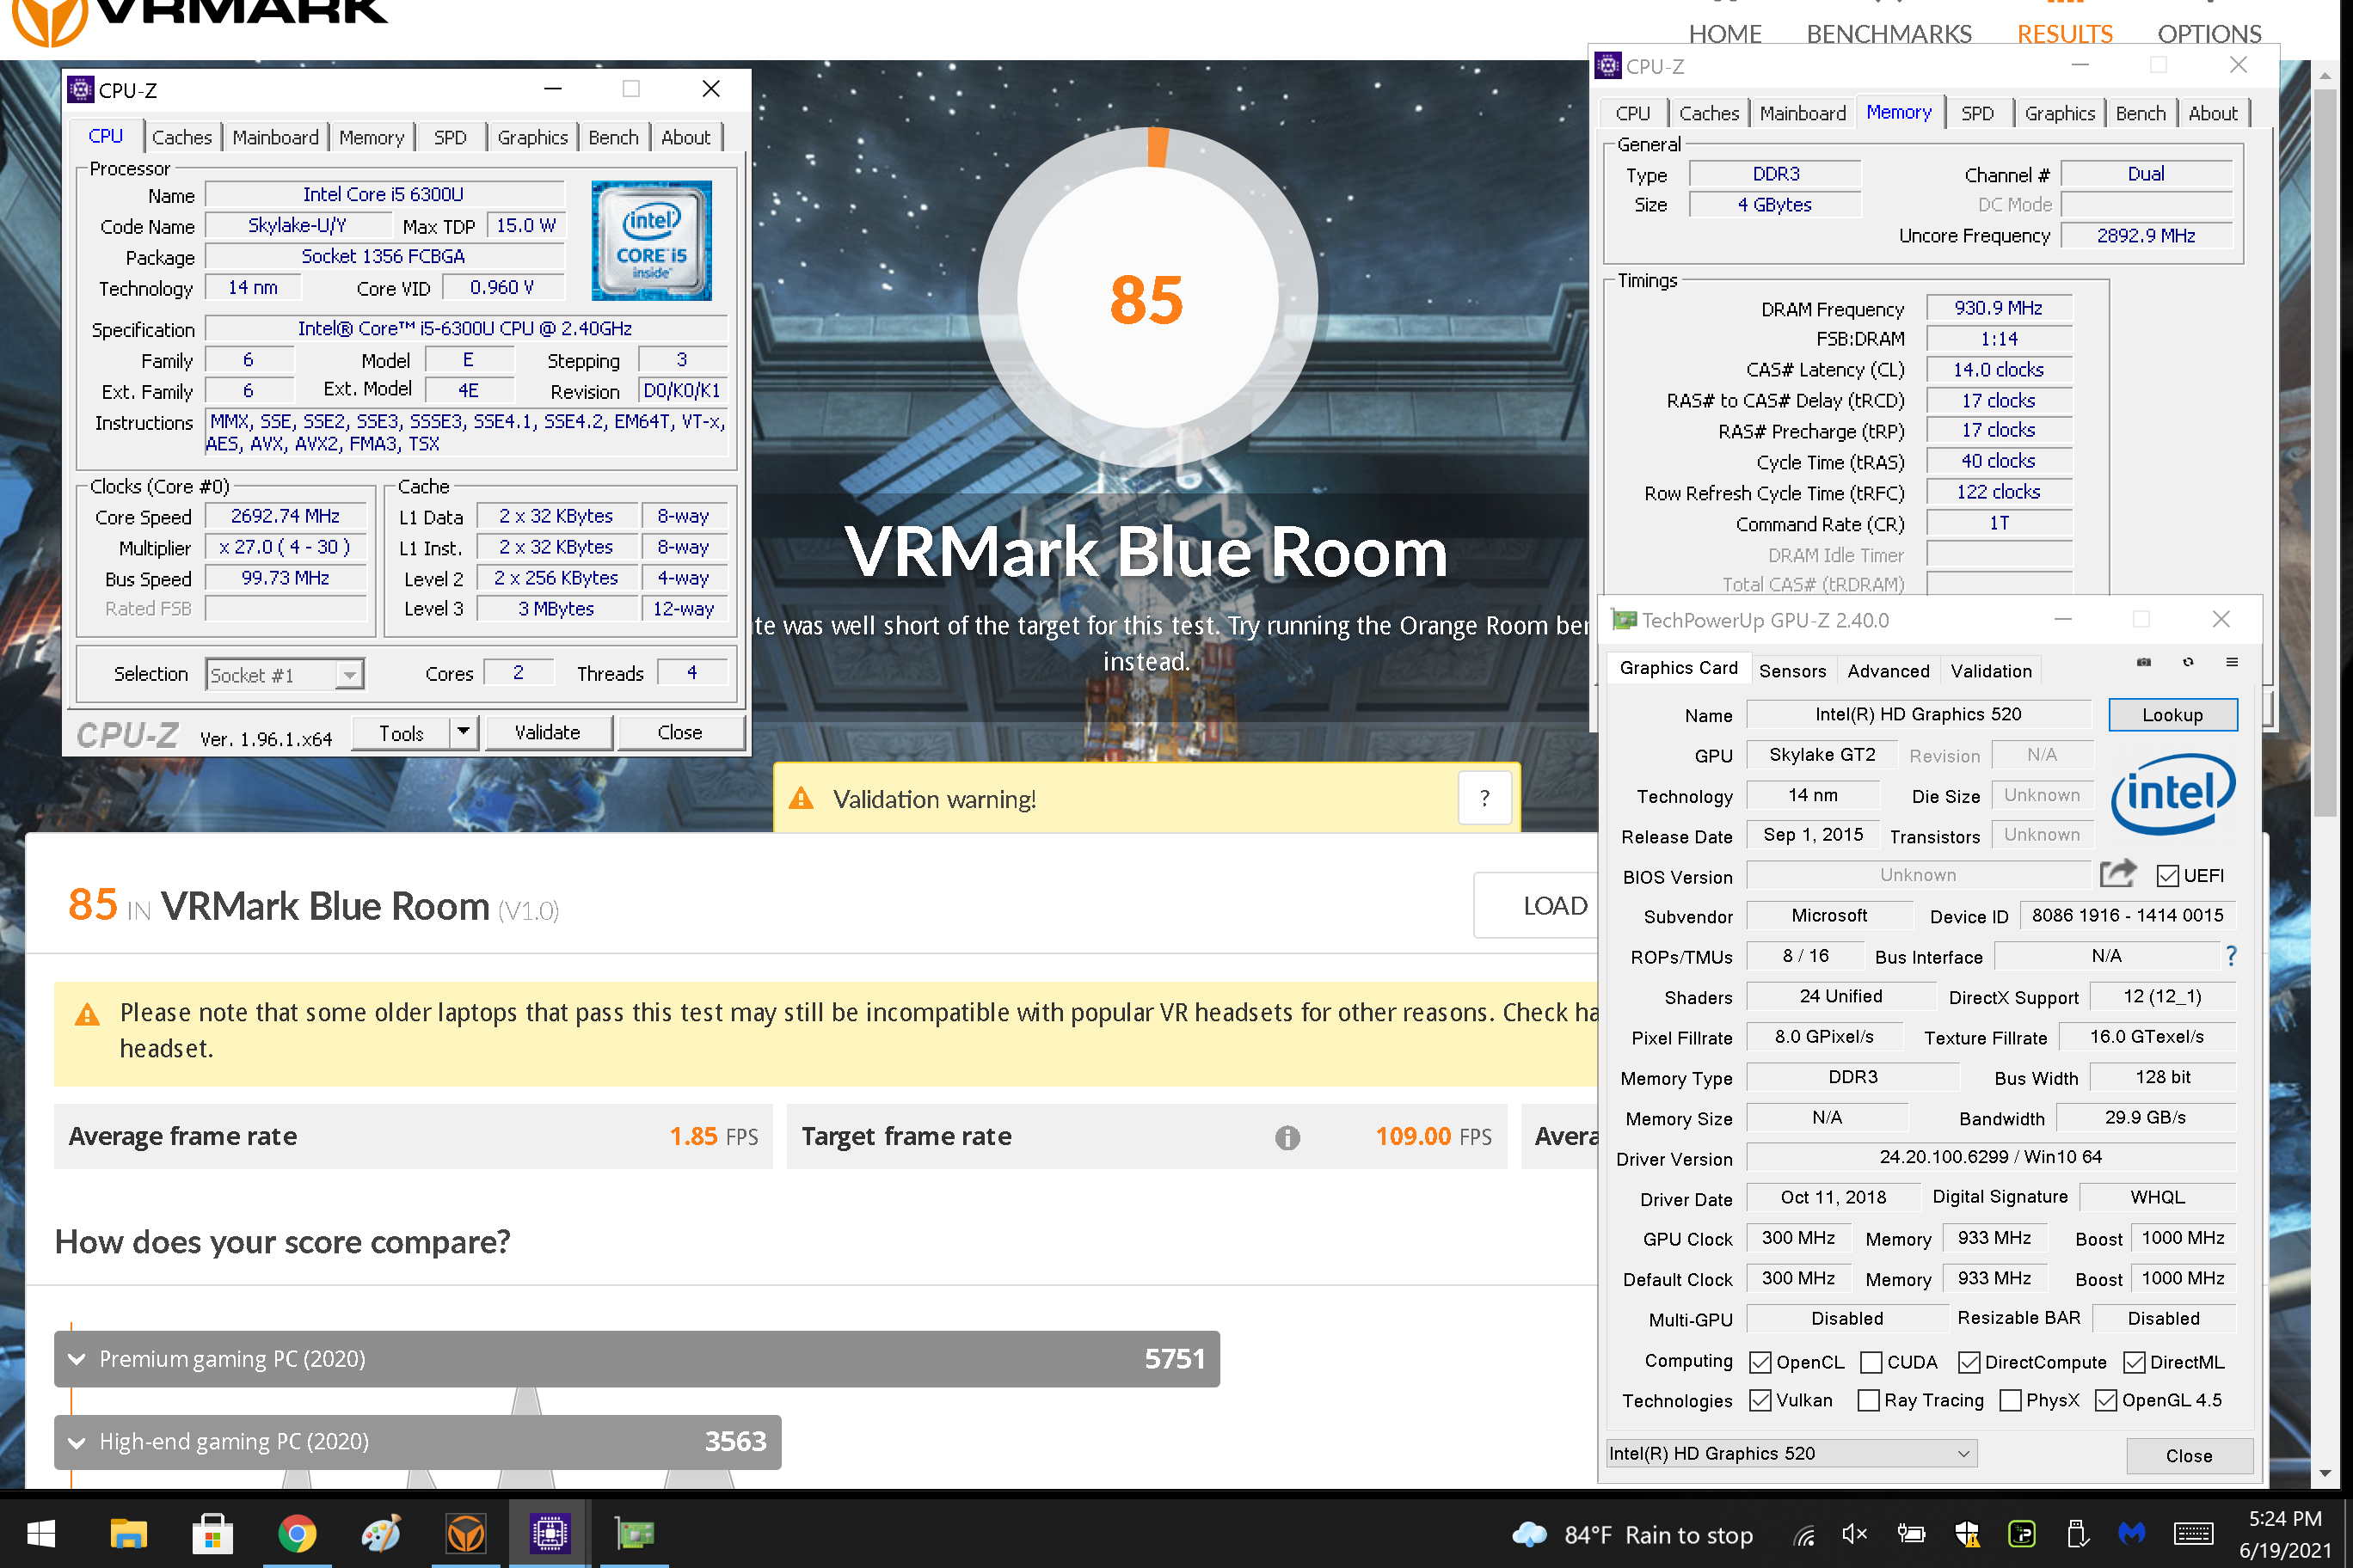Switch to Mainboard tab in left CPU-Z window

[x=275, y=137]
